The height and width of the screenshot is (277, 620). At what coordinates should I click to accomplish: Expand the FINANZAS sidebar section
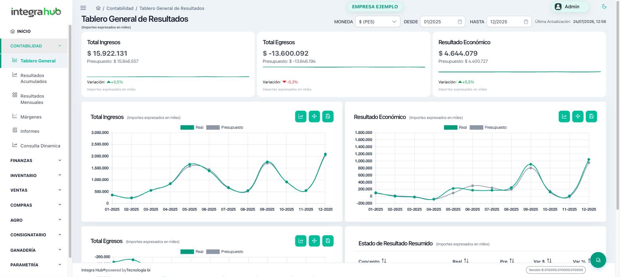[x=34, y=160]
